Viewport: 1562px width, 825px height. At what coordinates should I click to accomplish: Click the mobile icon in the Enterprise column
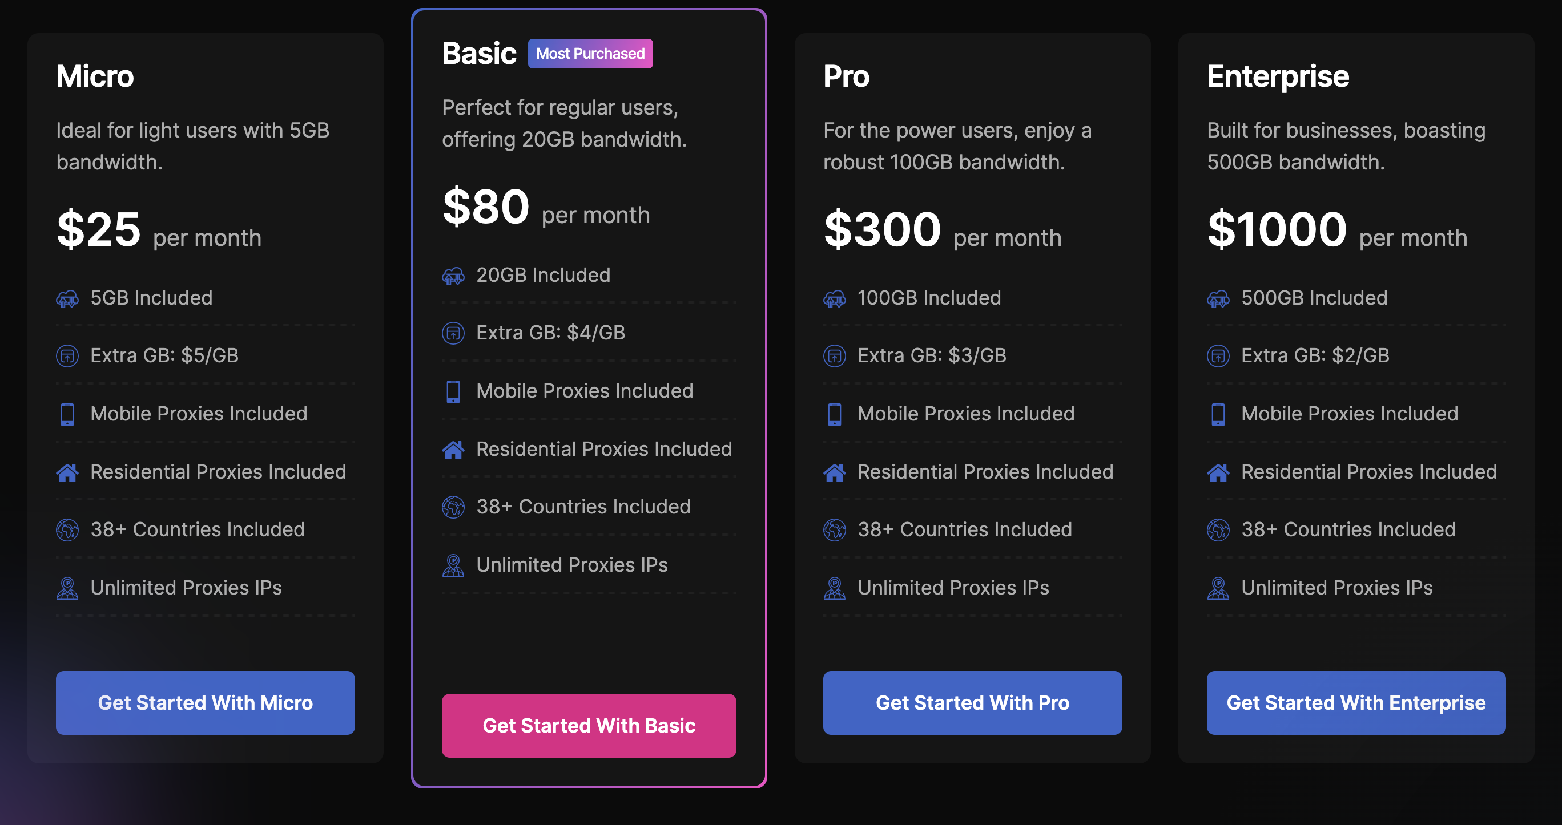click(1218, 414)
